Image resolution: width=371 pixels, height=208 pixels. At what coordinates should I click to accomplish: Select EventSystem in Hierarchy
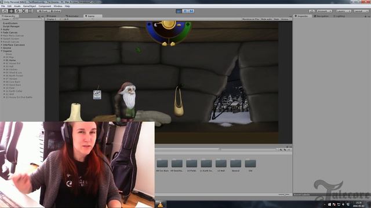pyautogui.click(x=10, y=23)
